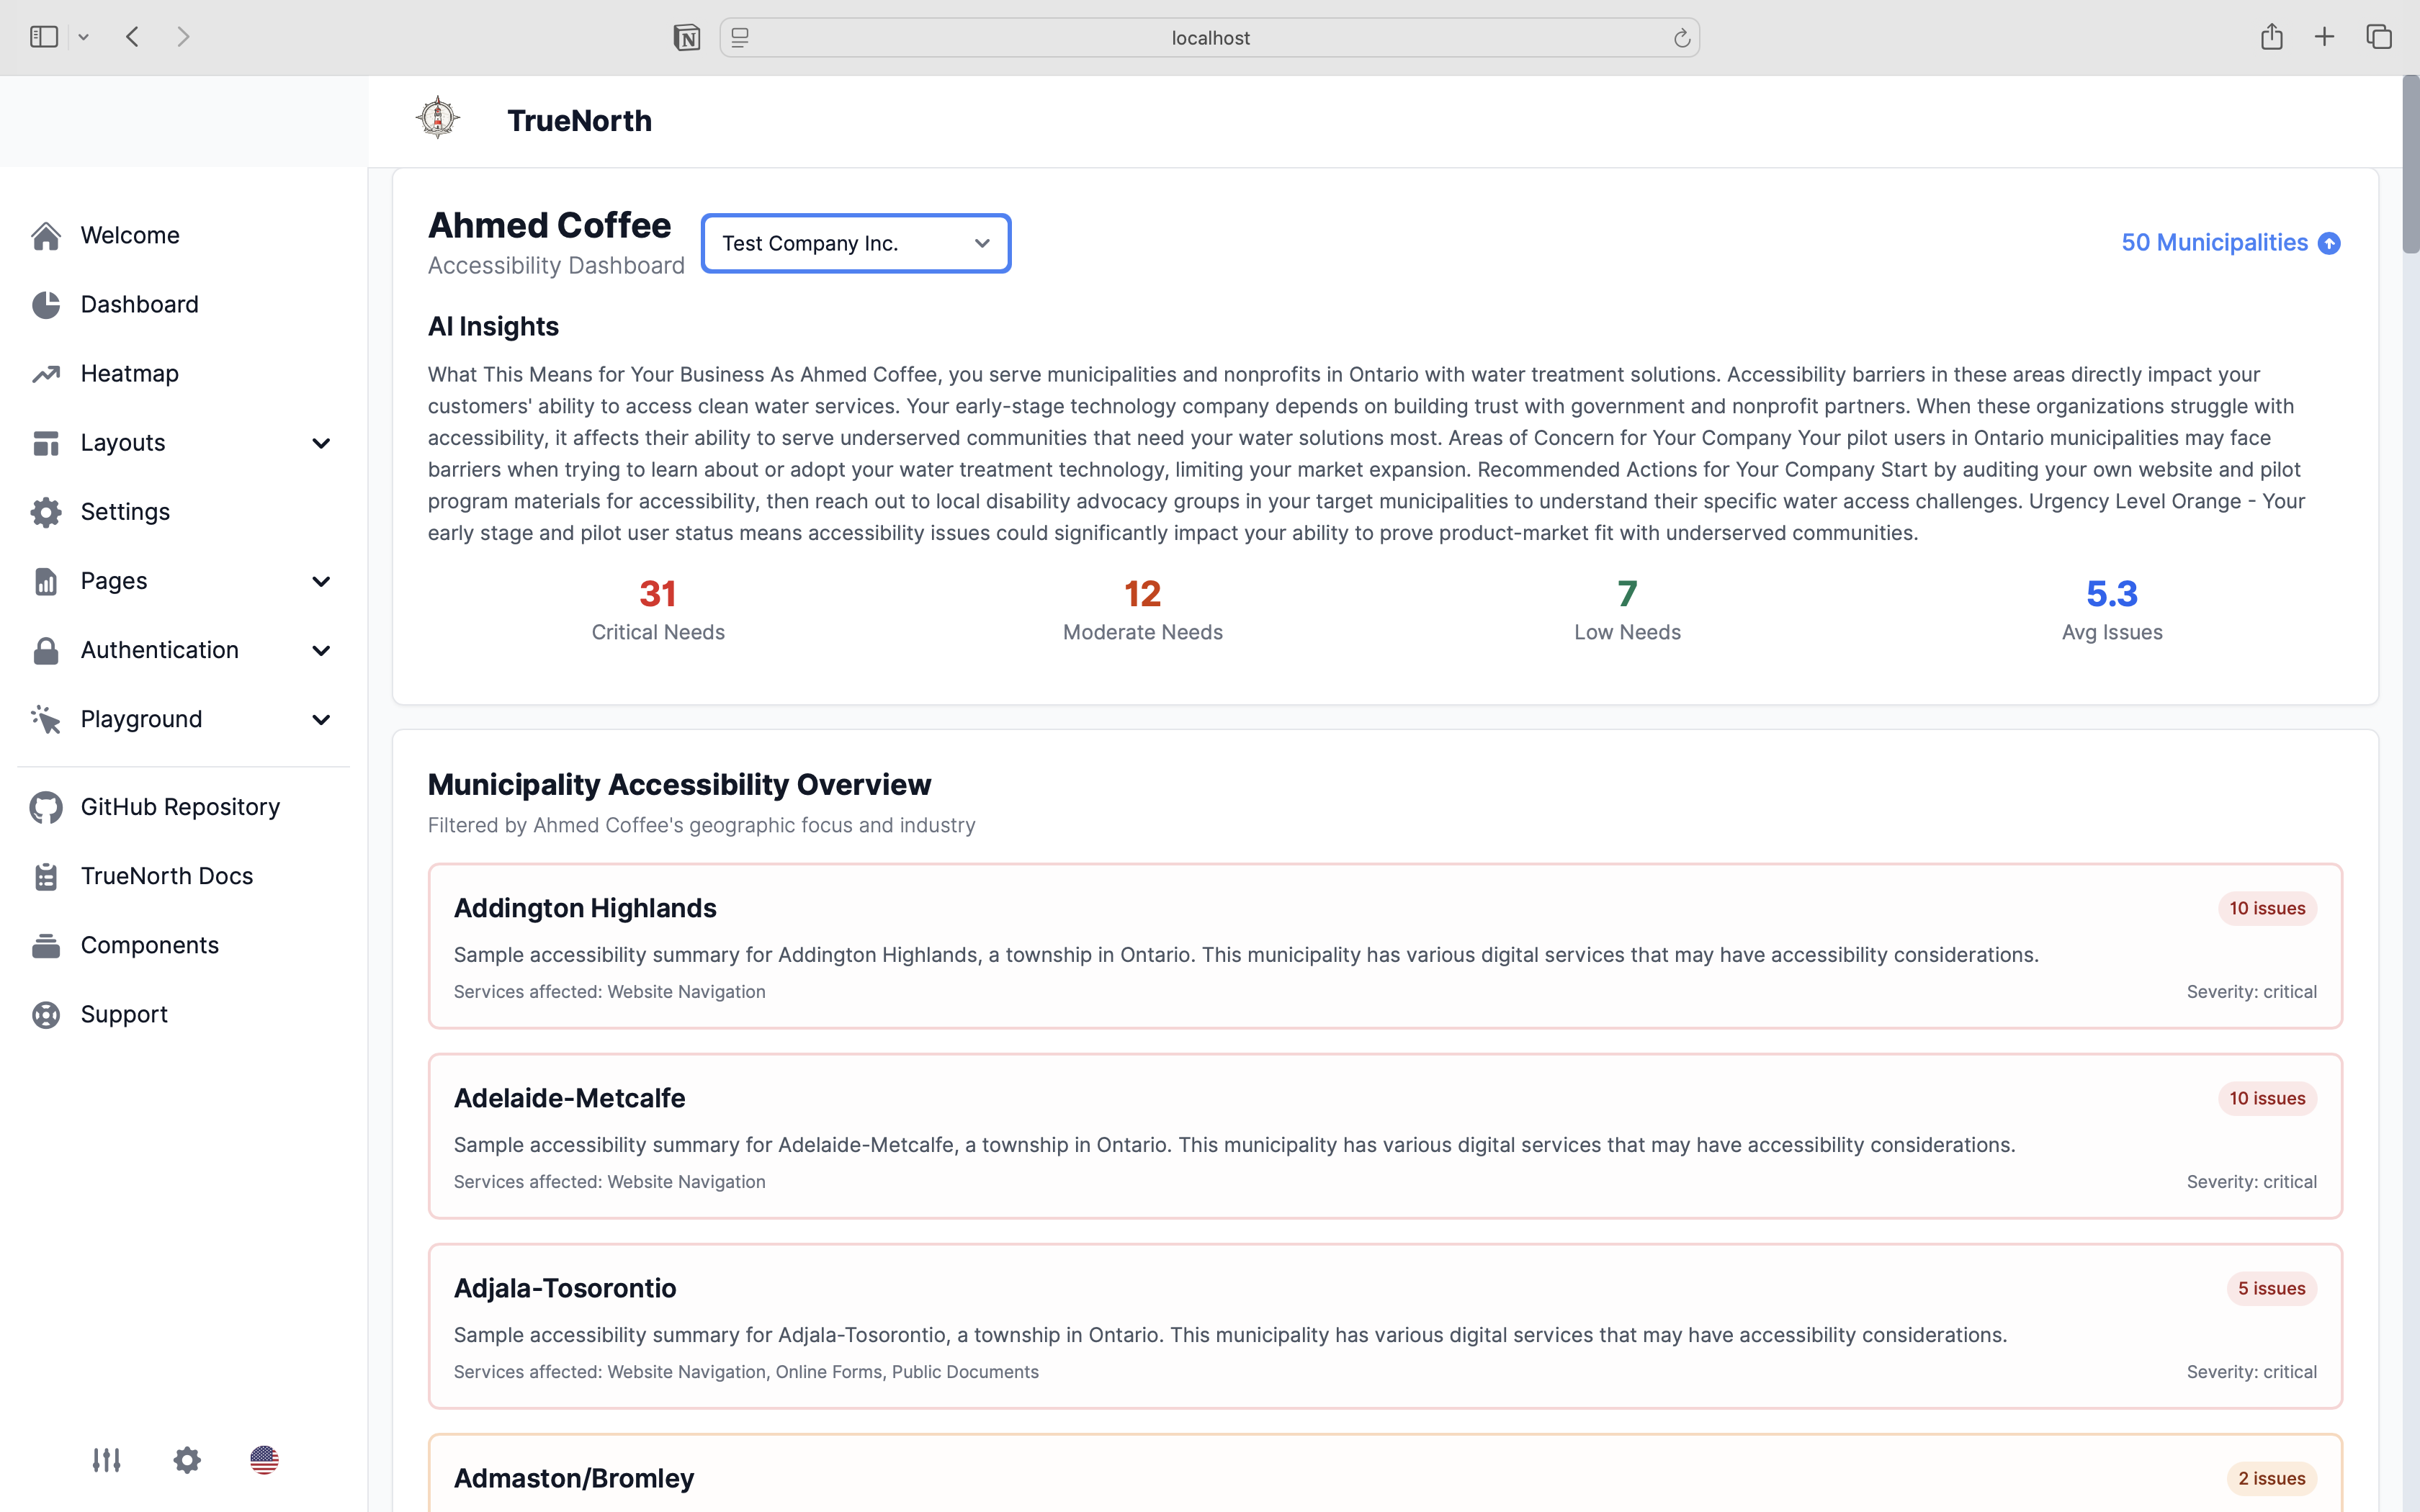Open a new browser tab
Image resolution: width=2420 pixels, height=1512 pixels.
click(x=2324, y=37)
